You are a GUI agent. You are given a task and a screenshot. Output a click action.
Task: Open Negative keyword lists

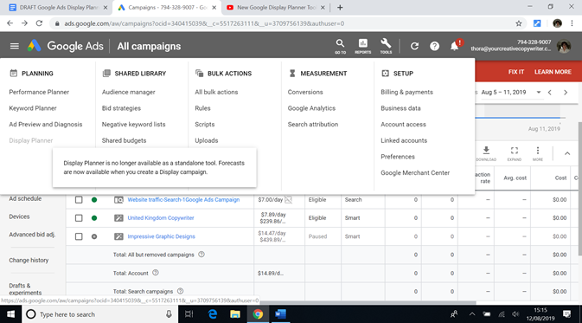pos(134,124)
